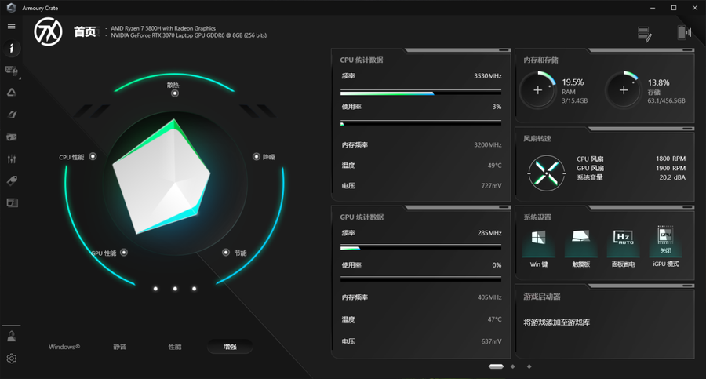
Task: Click the CPU voltage value 727mV
Action: 491,186
